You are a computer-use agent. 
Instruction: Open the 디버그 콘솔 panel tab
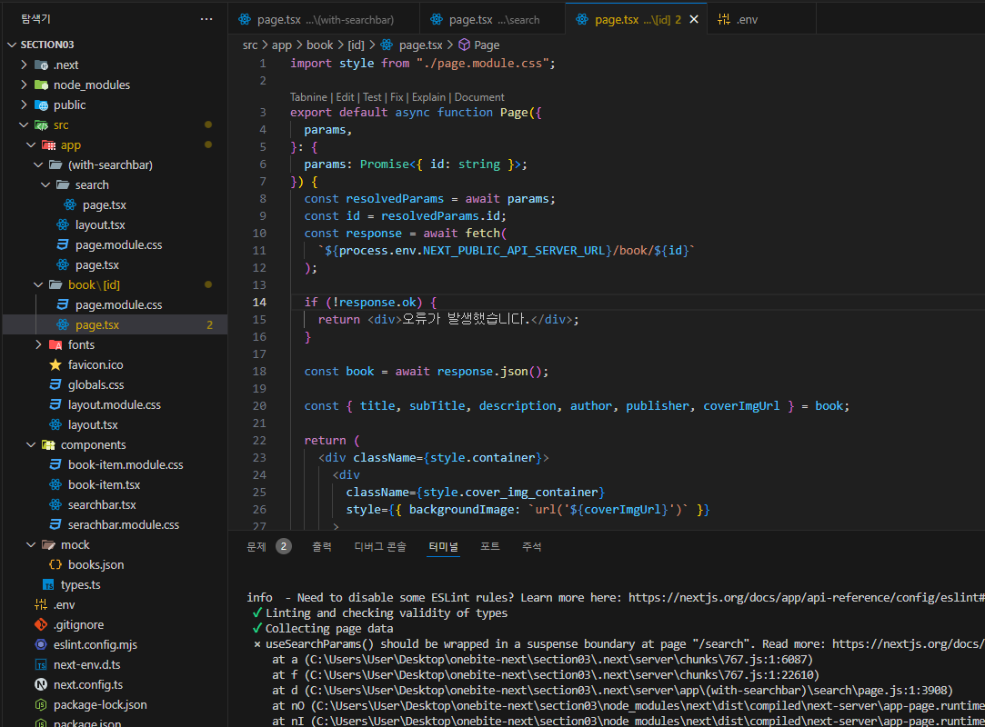(380, 547)
